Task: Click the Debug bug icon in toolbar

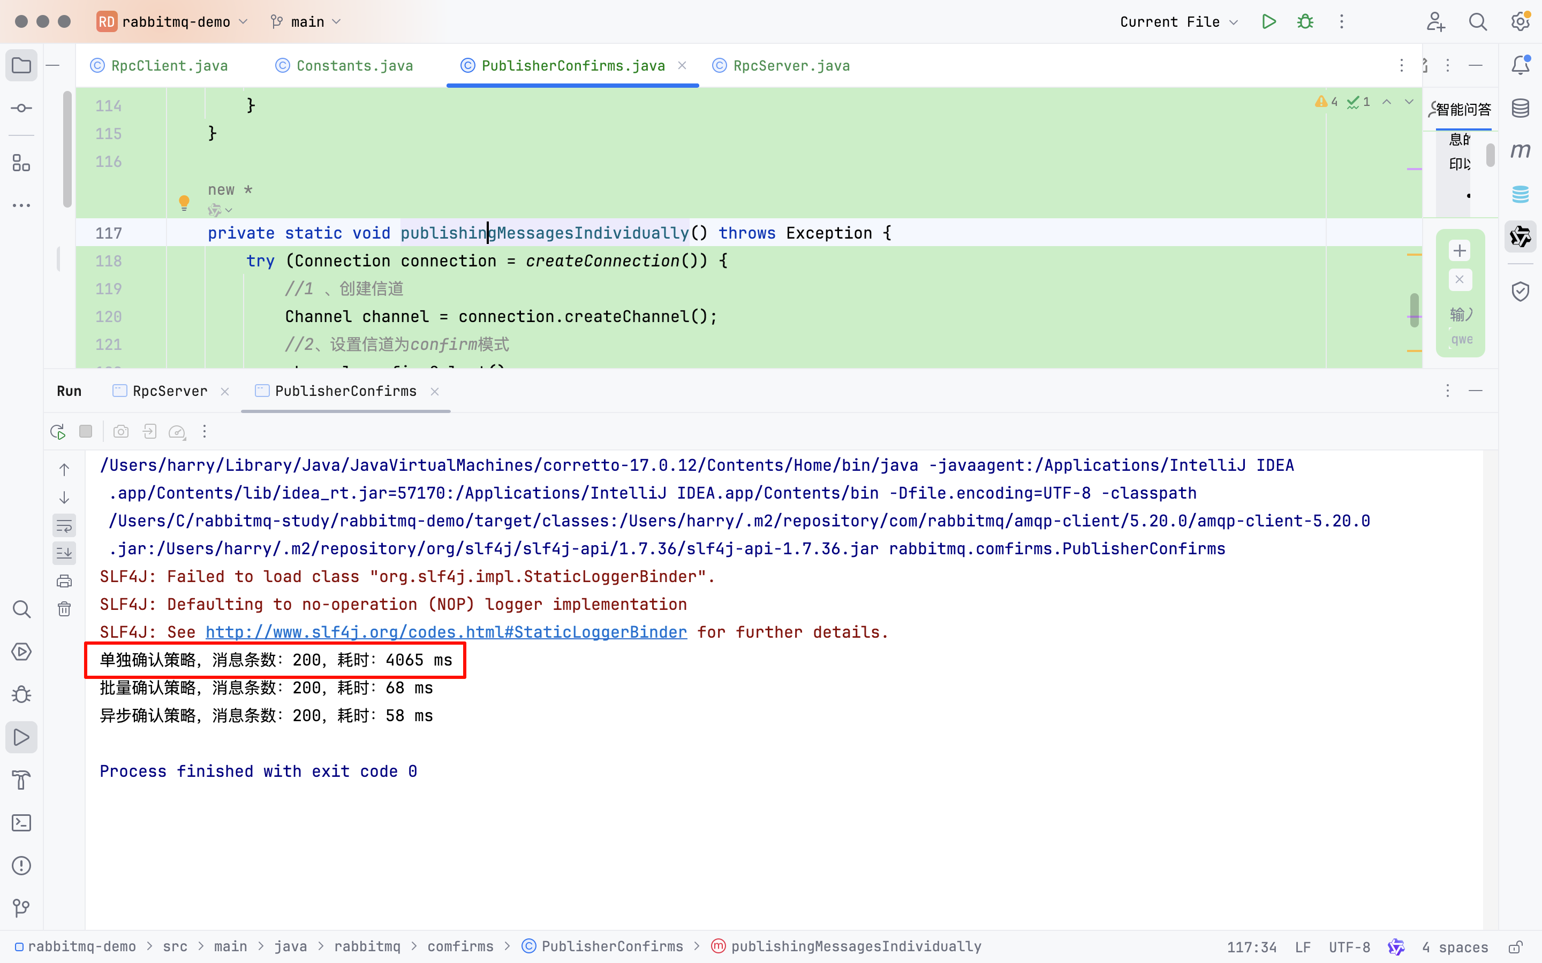Action: tap(1305, 21)
